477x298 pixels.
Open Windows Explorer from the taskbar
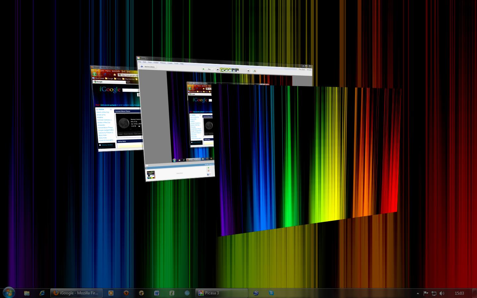coord(27,293)
